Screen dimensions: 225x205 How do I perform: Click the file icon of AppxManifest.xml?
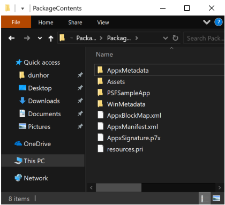(101, 126)
